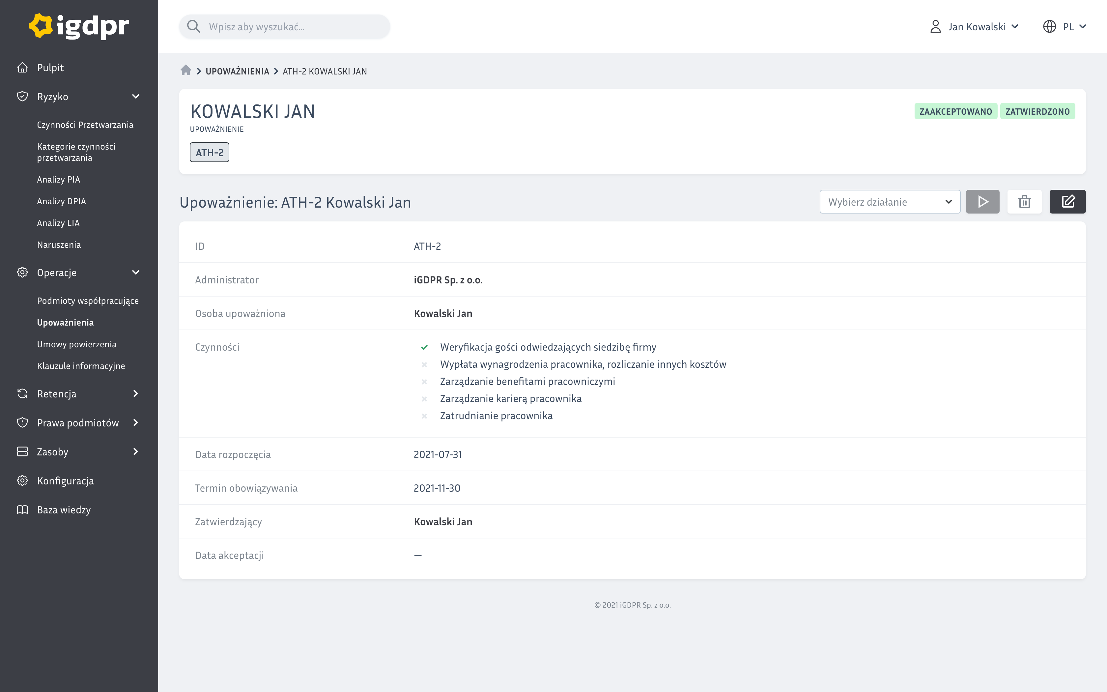The height and width of the screenshot is (692, 1107).
Task: Click ATH-2 KOWALSKI JAN breadcrumb text
Action: point(325,72)
